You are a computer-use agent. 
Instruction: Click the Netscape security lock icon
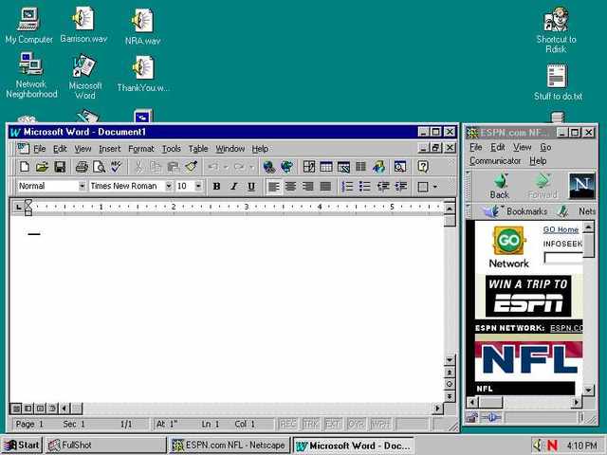[471, 417]
